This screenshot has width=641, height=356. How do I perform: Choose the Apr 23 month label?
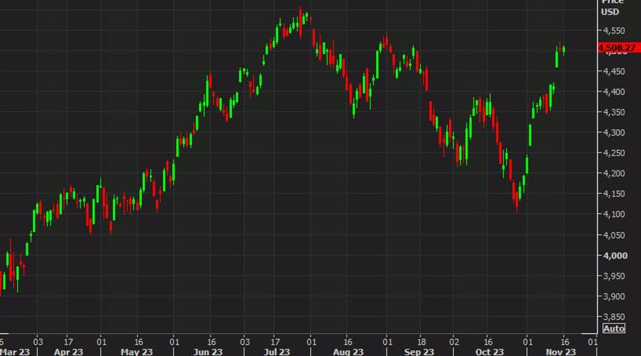click(68, 351)
